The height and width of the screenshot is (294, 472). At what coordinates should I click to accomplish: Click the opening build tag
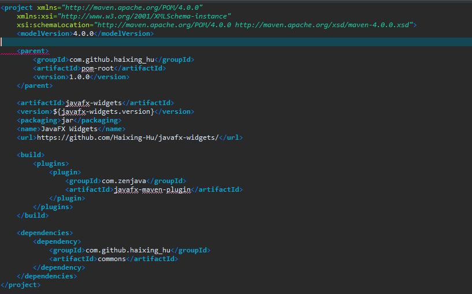click(x=31, y=155)
